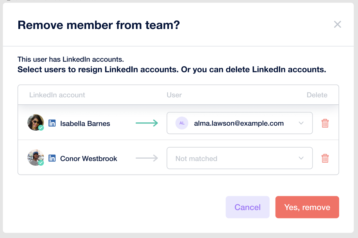
Task: Click Conor Westbrook profile photo
Action: click(x=36, y=157)
